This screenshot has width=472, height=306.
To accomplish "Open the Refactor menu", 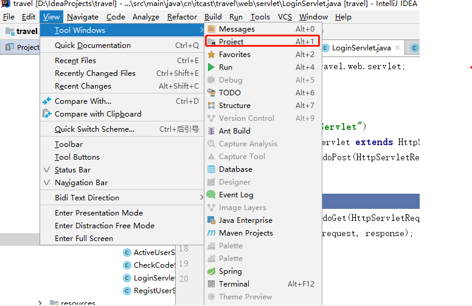I will coord(182,17).
